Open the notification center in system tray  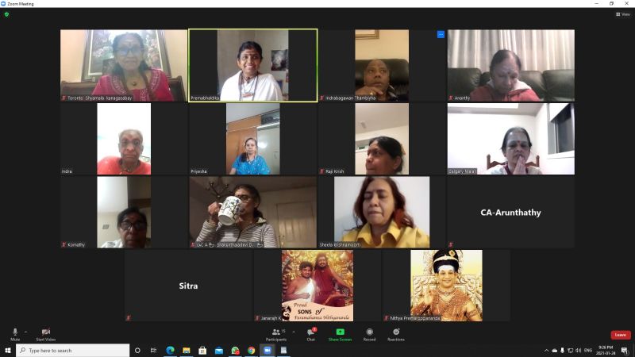pos(625,350)
